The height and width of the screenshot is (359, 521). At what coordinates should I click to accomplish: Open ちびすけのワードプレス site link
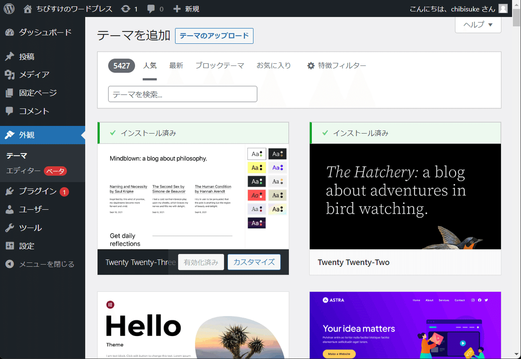(x=74, y=9)
